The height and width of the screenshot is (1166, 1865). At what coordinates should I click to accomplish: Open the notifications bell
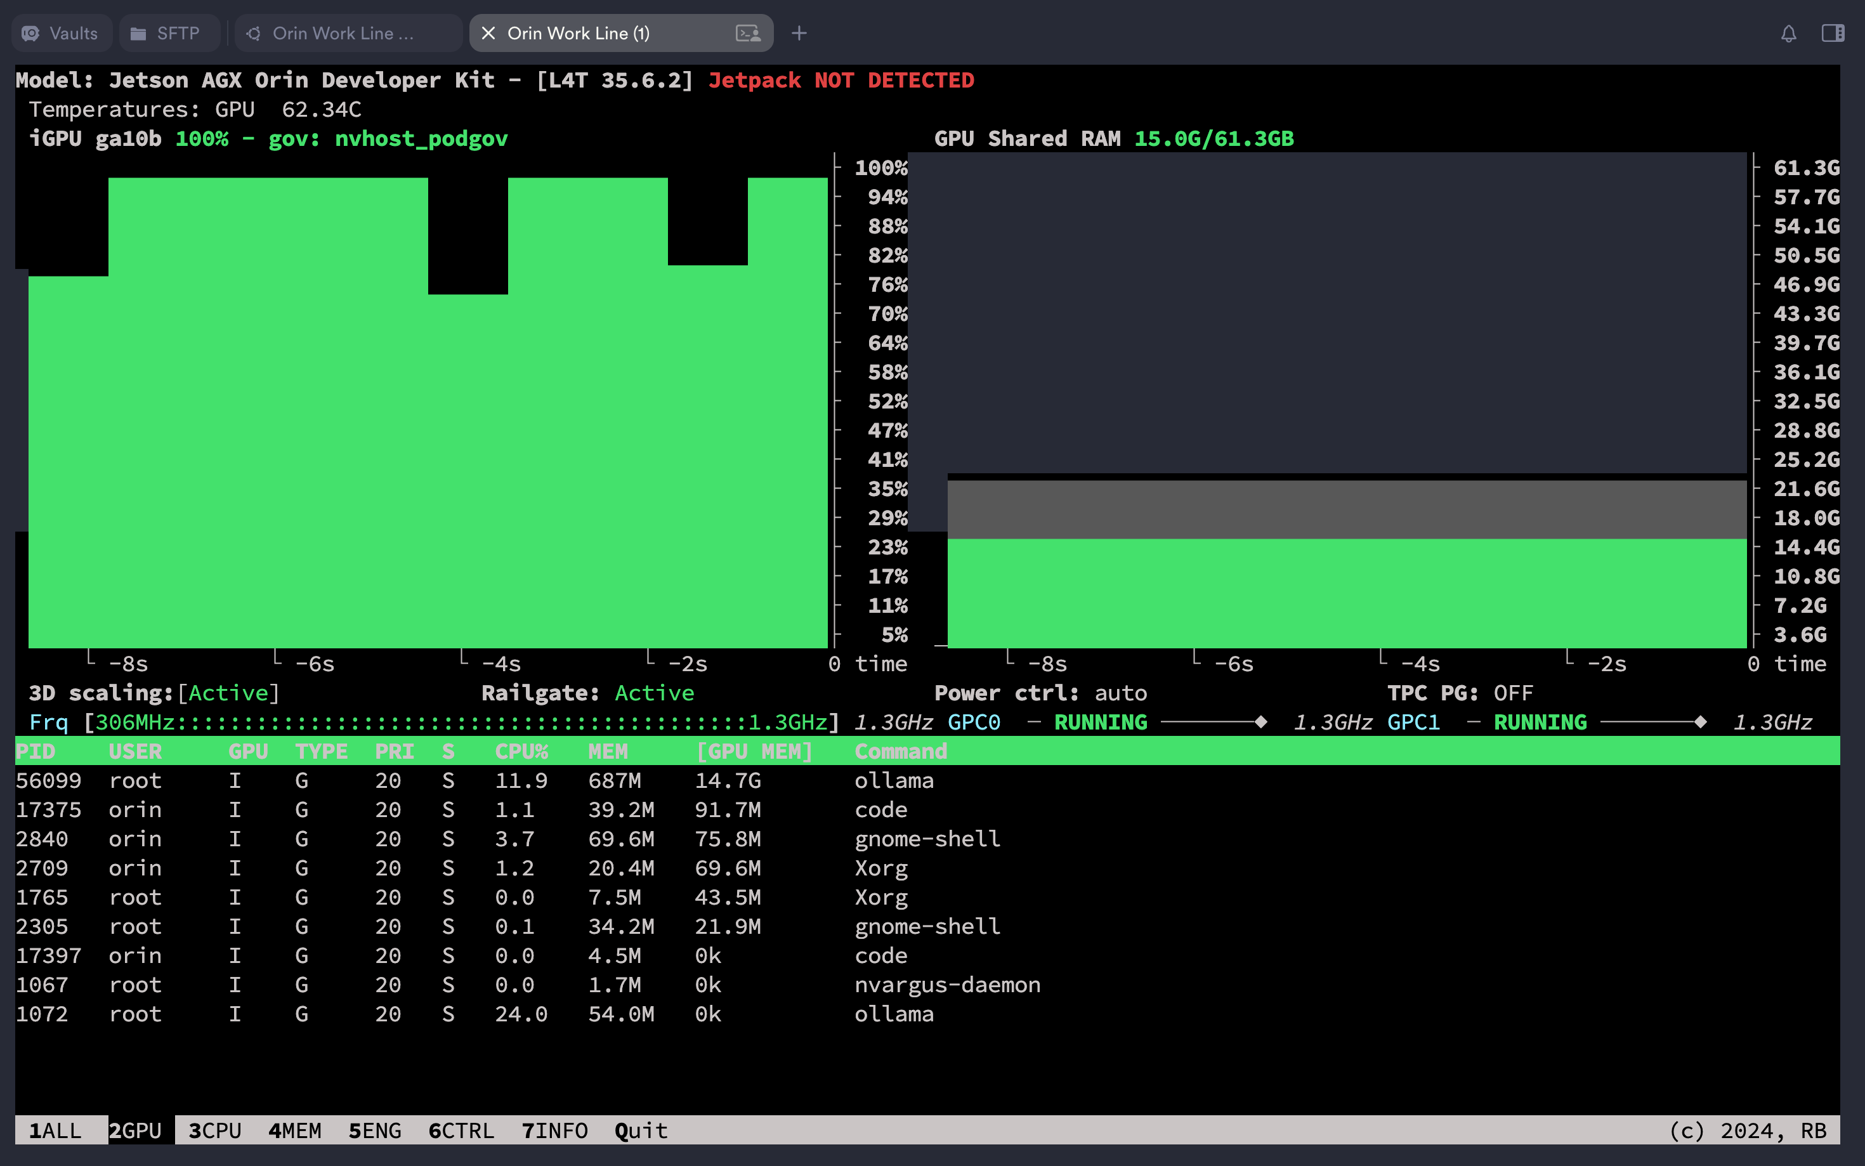1789,33
